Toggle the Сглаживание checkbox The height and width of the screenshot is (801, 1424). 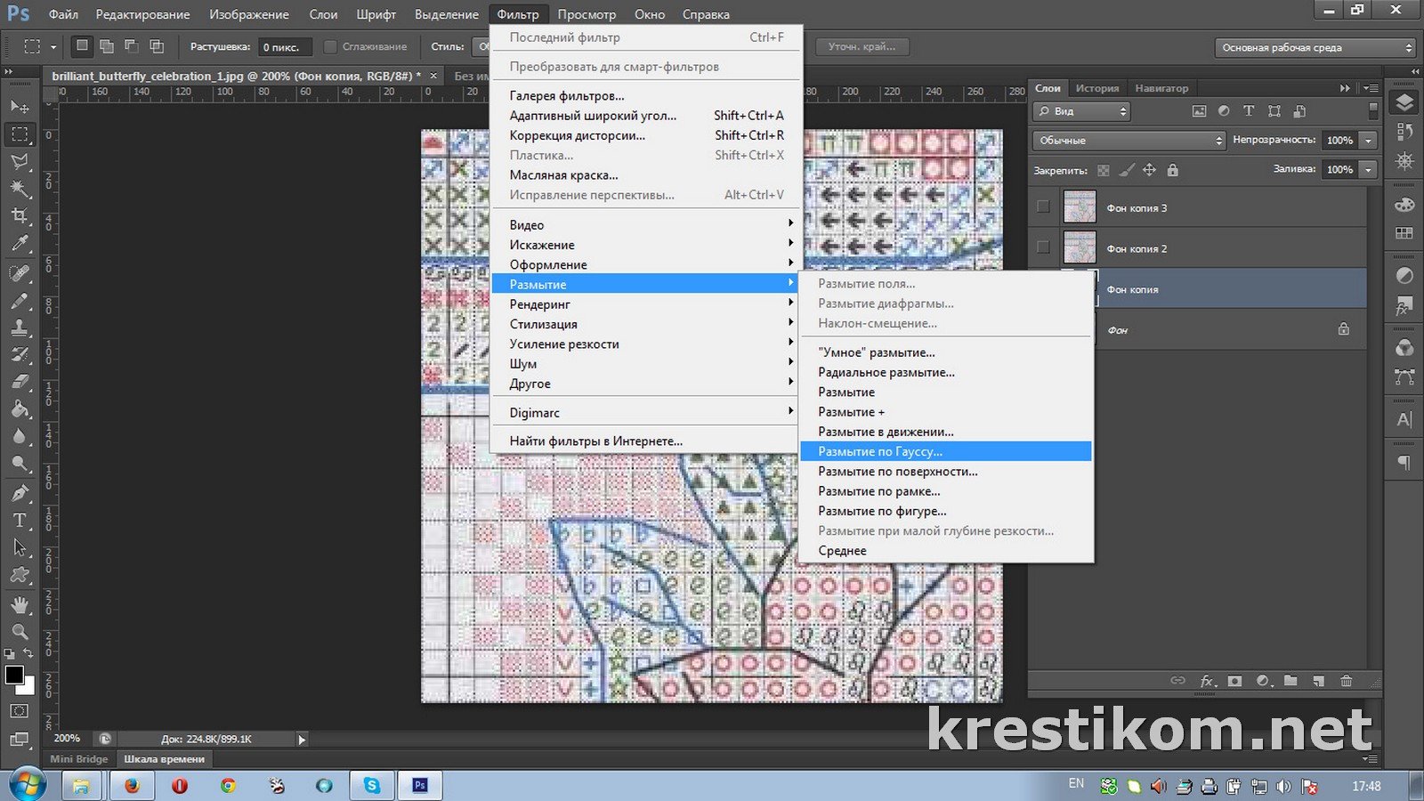(x=330, y=46)
